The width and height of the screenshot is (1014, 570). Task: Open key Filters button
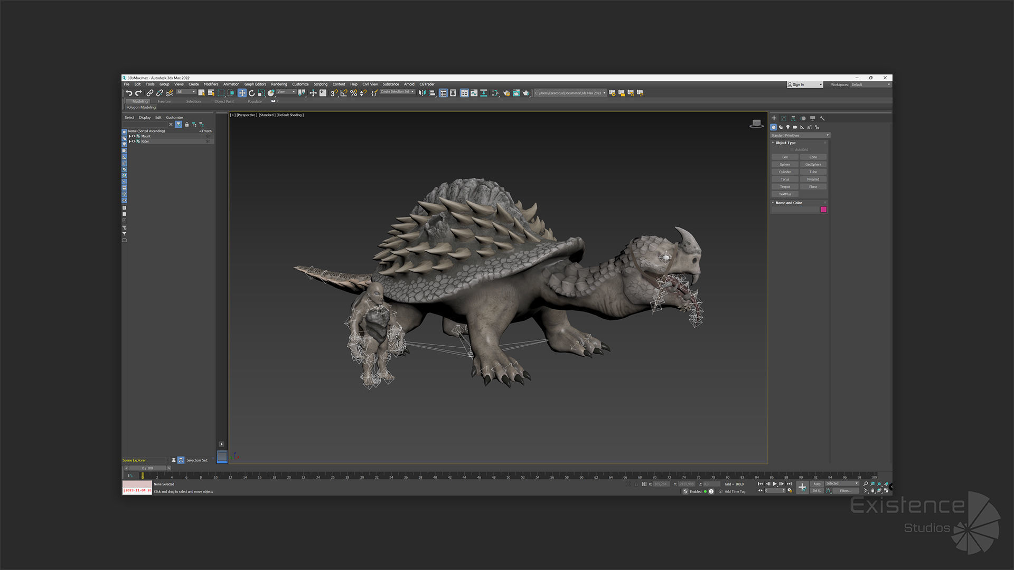click(x=846, y=491)
